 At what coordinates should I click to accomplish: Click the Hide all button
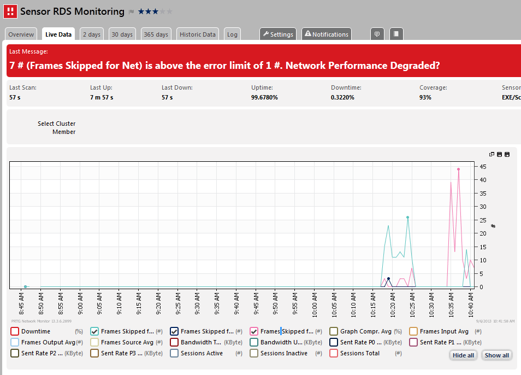click(x=463, y=355)
